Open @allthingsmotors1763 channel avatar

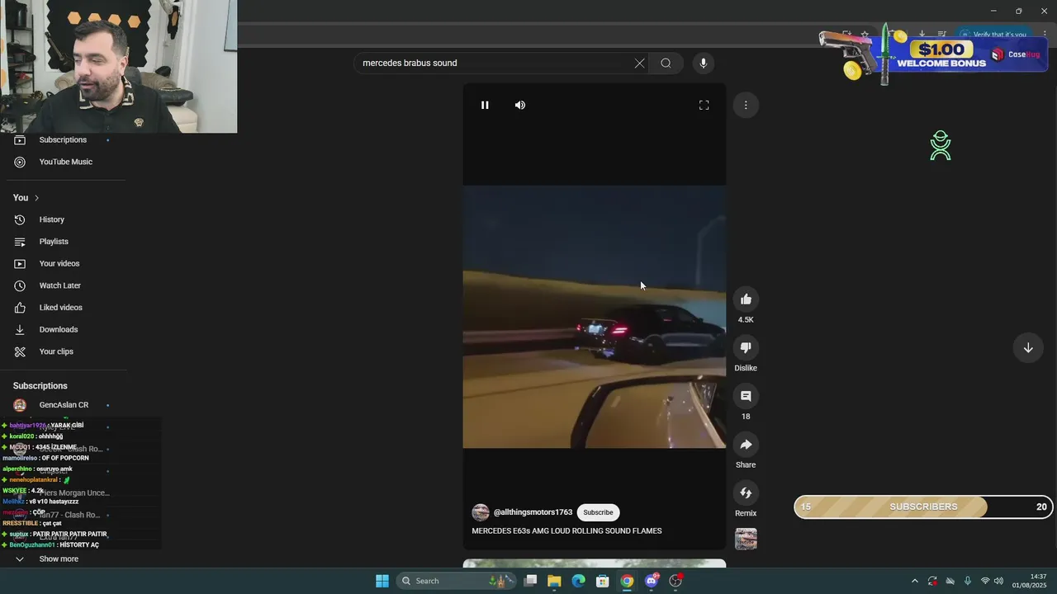tap(481, 512)
